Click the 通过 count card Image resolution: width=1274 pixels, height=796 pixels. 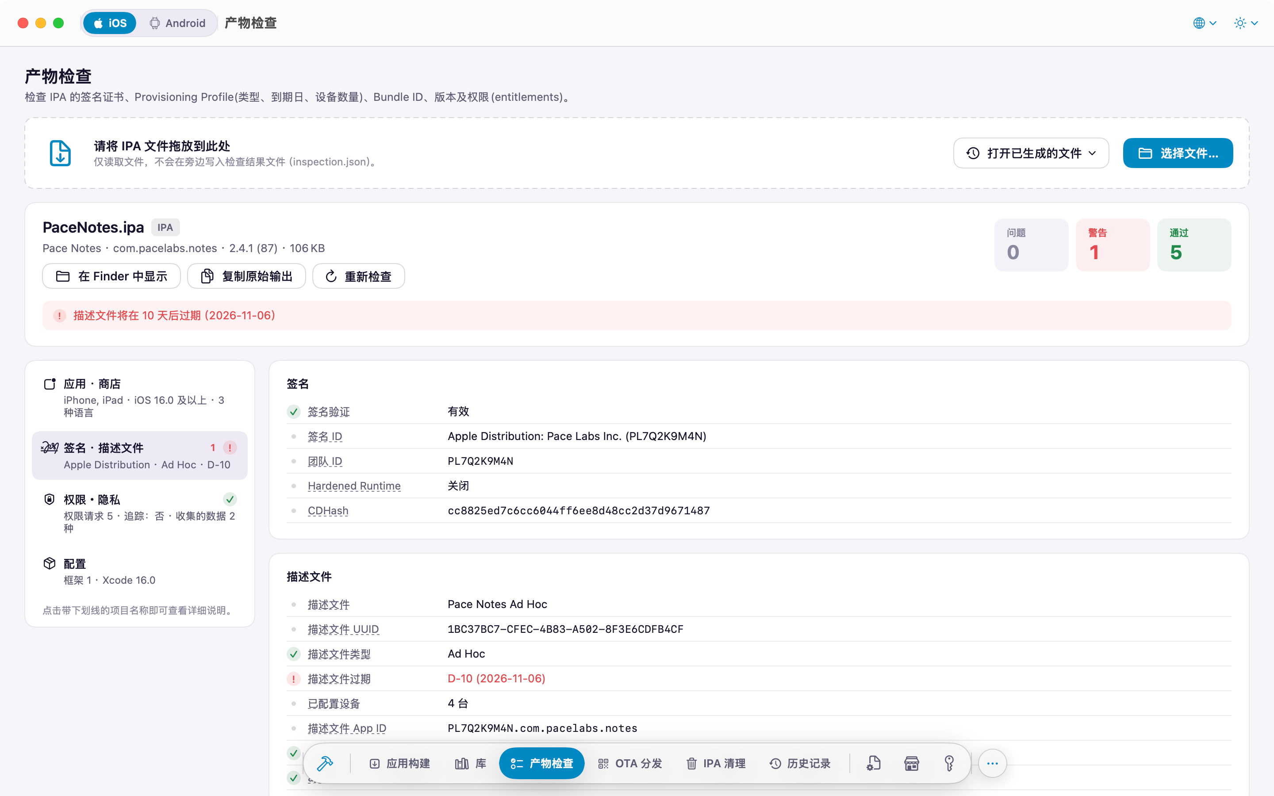pos(1194,245)
